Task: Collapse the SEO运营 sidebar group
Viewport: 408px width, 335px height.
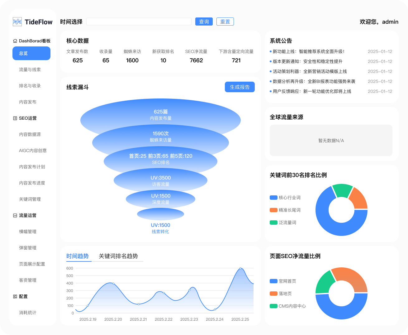Action: 25,118
